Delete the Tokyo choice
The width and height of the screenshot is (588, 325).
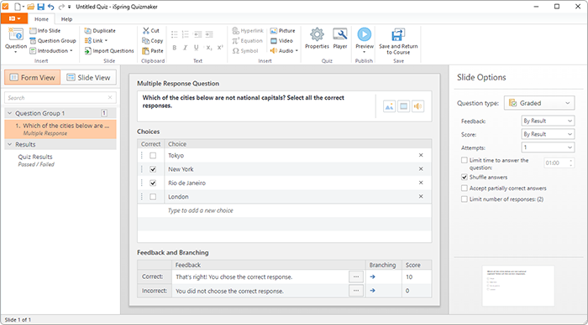(421, 155)
